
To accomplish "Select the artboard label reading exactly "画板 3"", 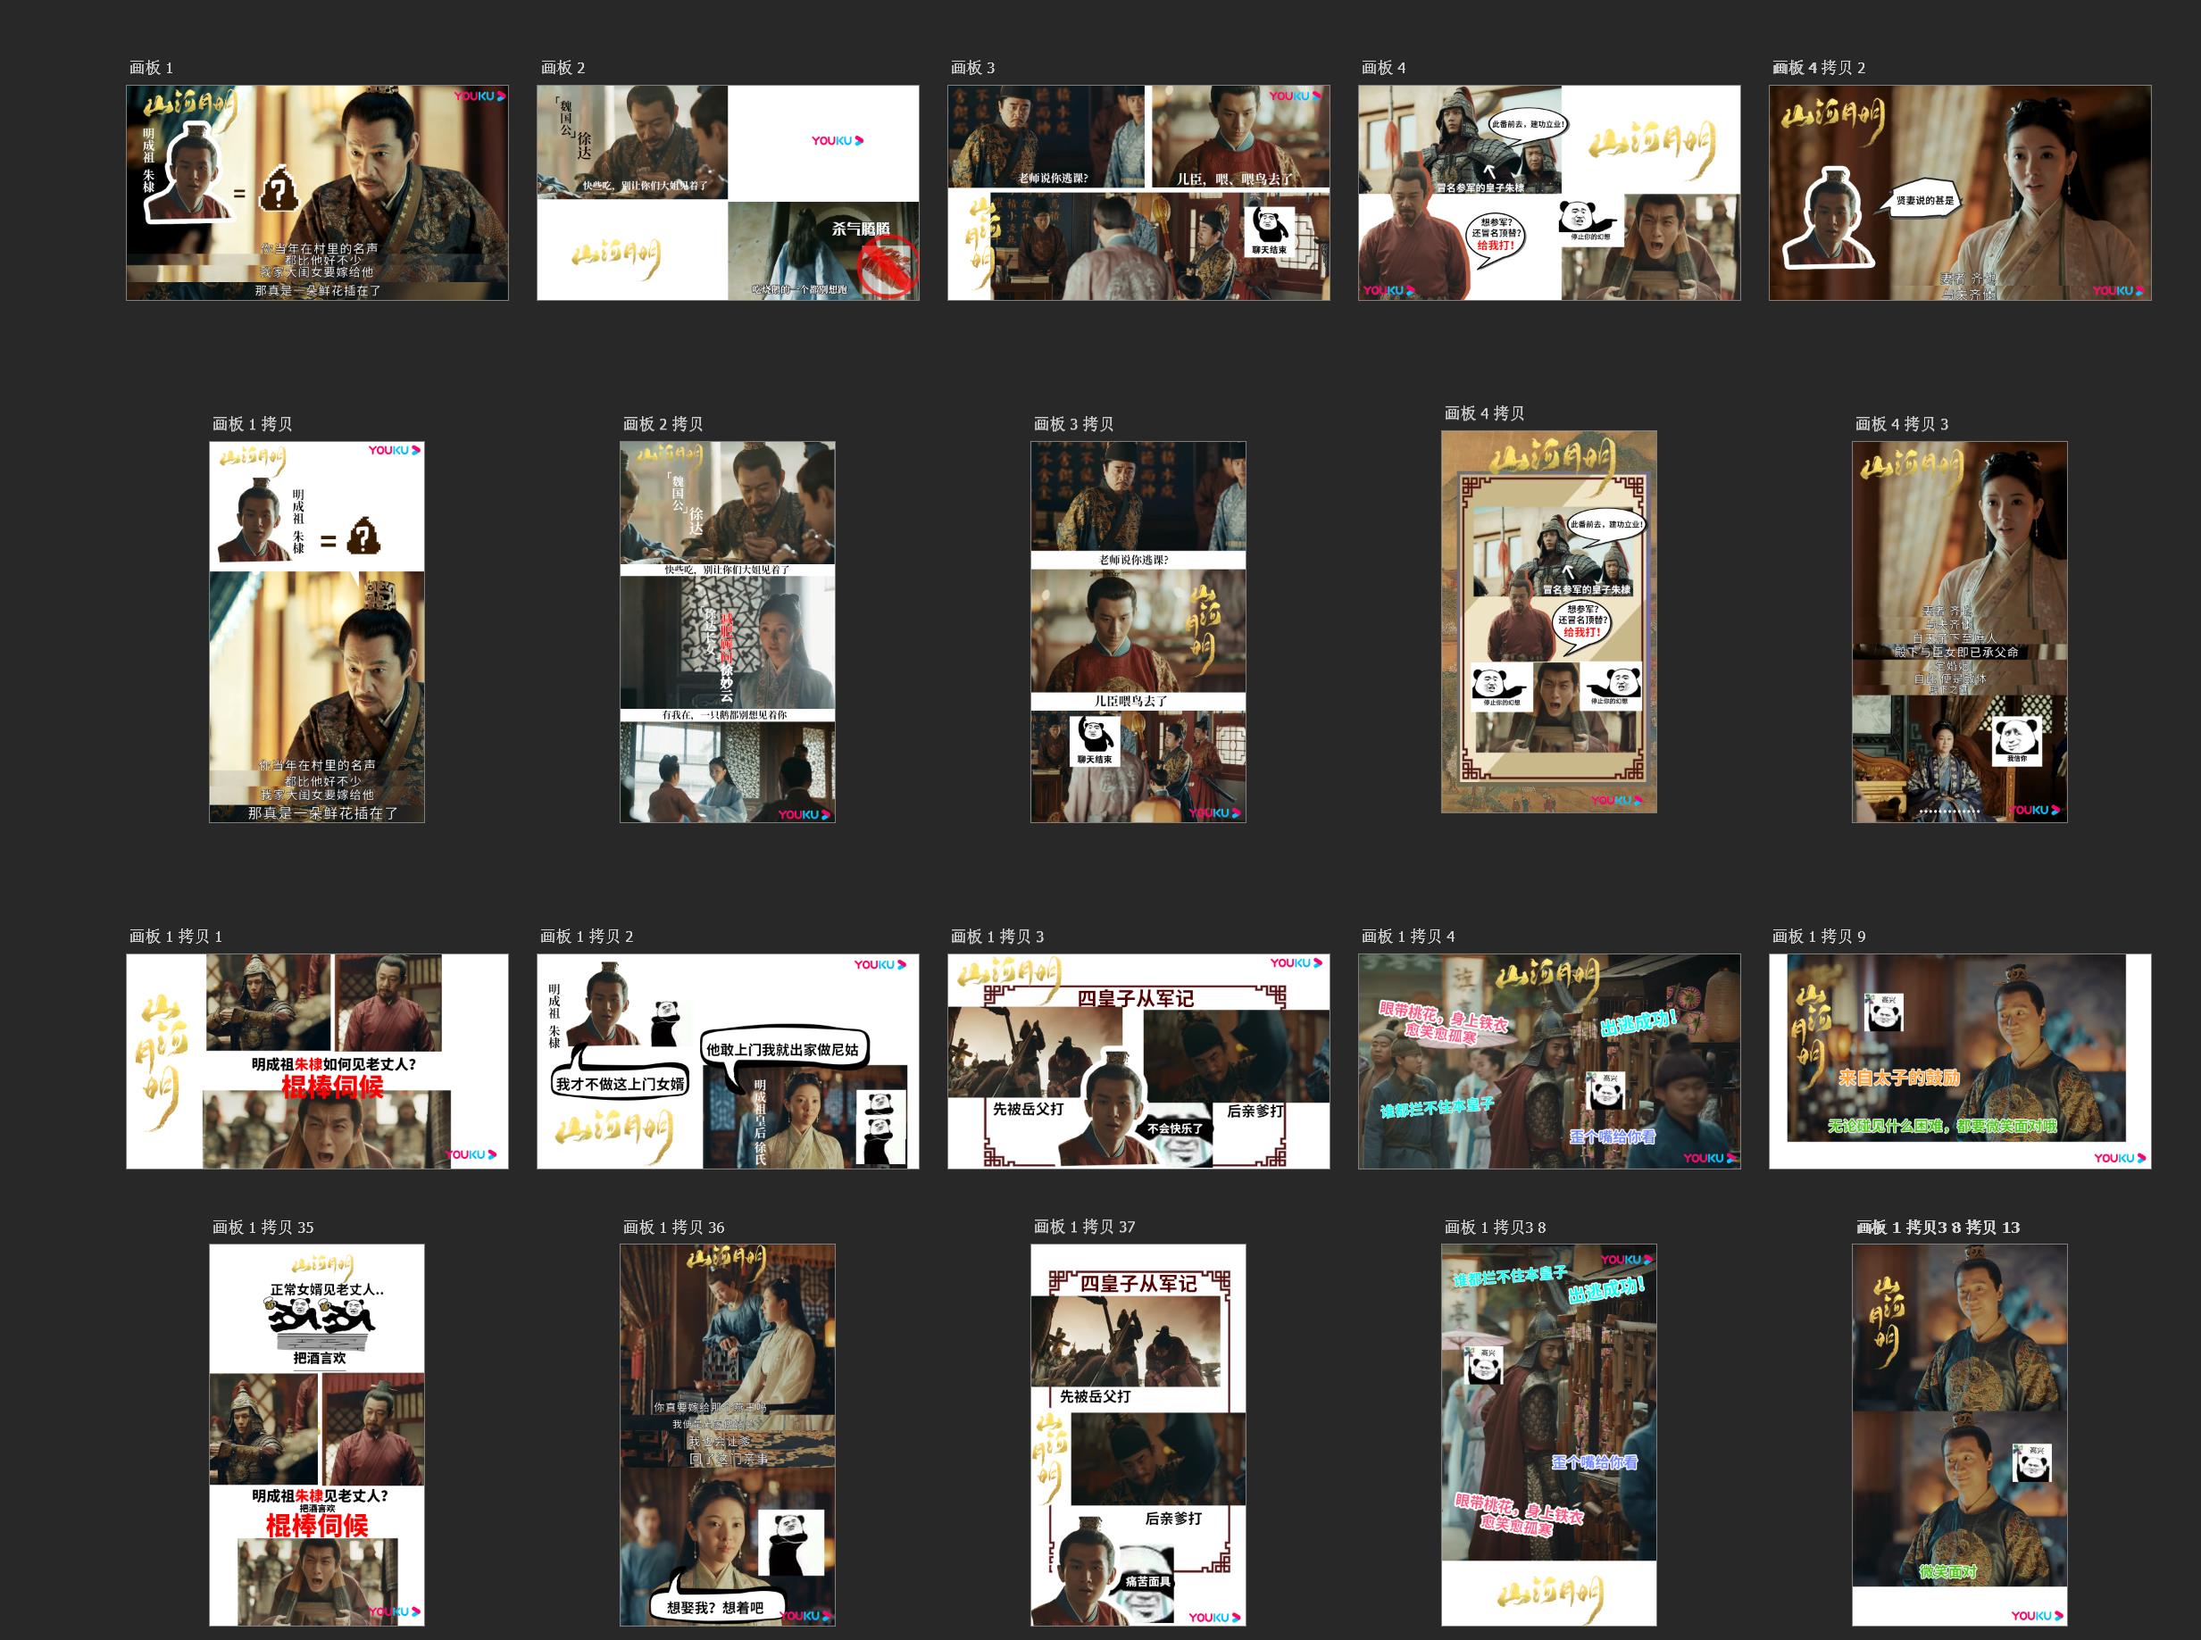I will tap(972, 68).
